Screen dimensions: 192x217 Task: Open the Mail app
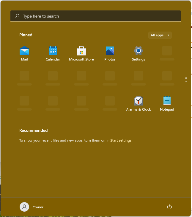tap(24, 54)
